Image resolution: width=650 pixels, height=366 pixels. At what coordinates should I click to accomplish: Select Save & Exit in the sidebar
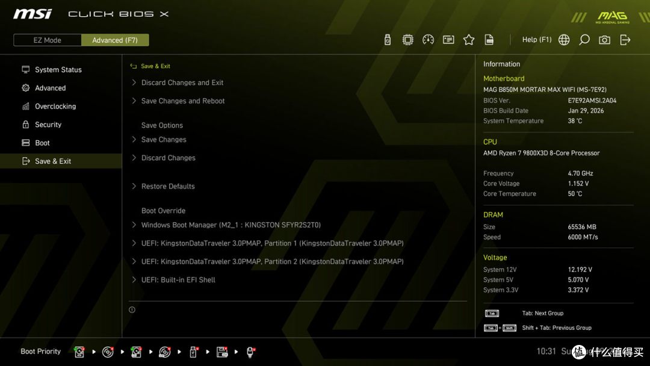pyautogui.click(x=61, y=161)
